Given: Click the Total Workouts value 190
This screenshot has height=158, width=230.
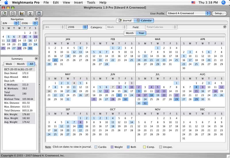Looking at the screenshot, I should coord(24,94).
